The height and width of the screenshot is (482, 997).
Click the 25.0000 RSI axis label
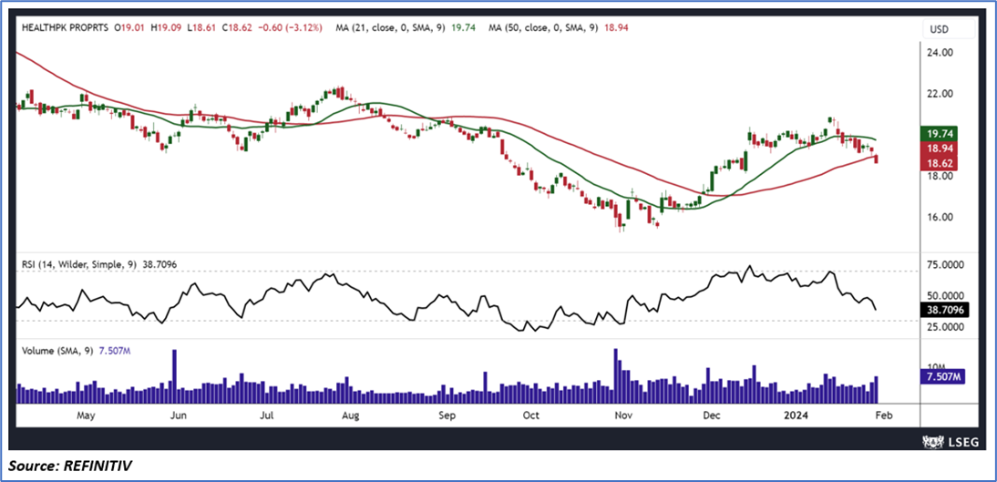945,326
